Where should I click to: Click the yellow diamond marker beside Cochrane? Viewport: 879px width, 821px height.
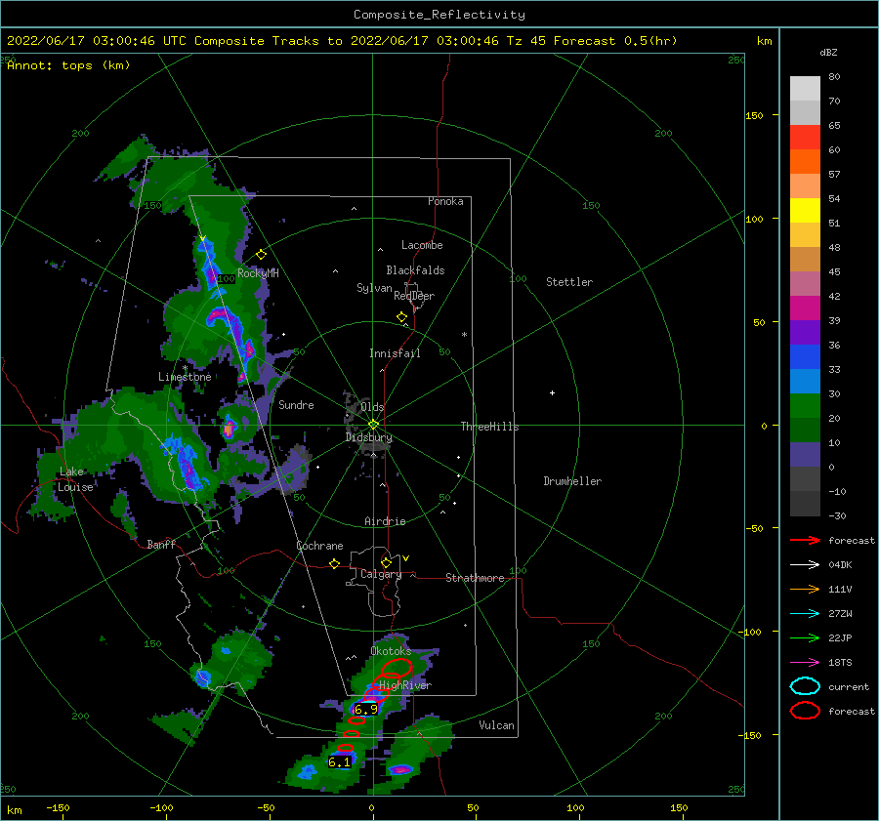coord(335,563)
